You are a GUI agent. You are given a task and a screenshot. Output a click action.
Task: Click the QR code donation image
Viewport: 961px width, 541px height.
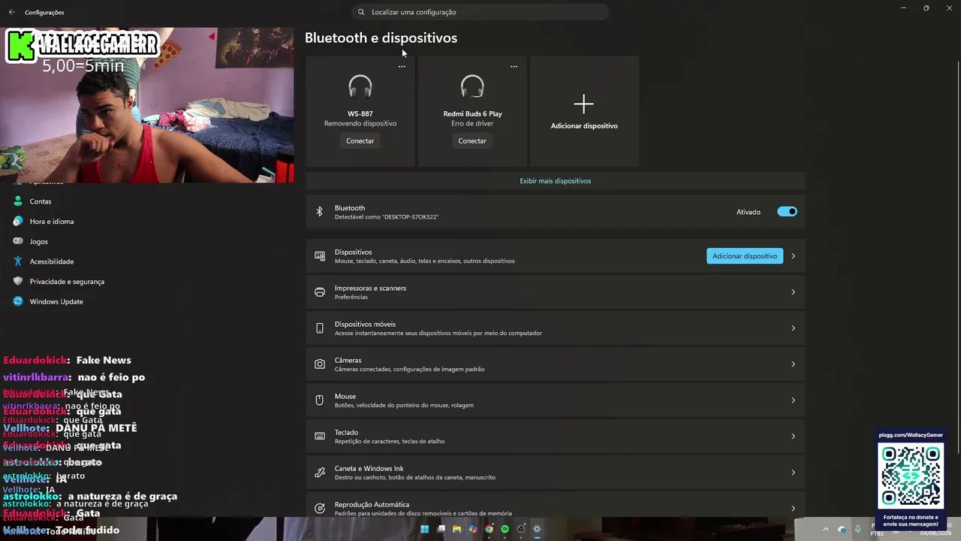tap(911, 476)
